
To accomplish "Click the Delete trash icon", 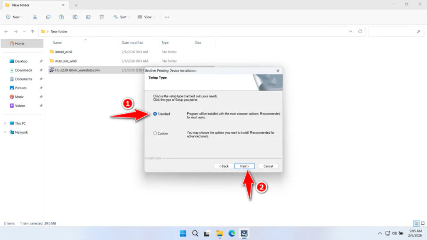I will tap(101, 17).
